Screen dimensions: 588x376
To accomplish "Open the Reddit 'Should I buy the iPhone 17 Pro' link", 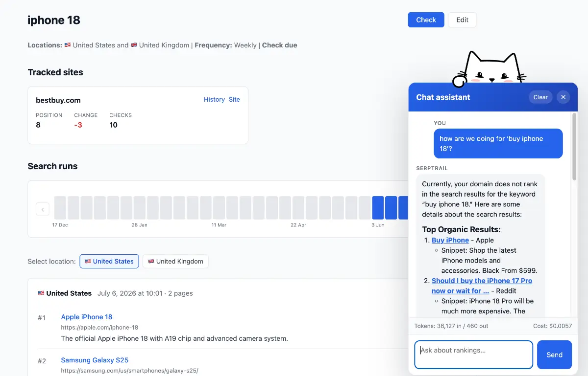I will pyautogui.click(x=482, y=286).
